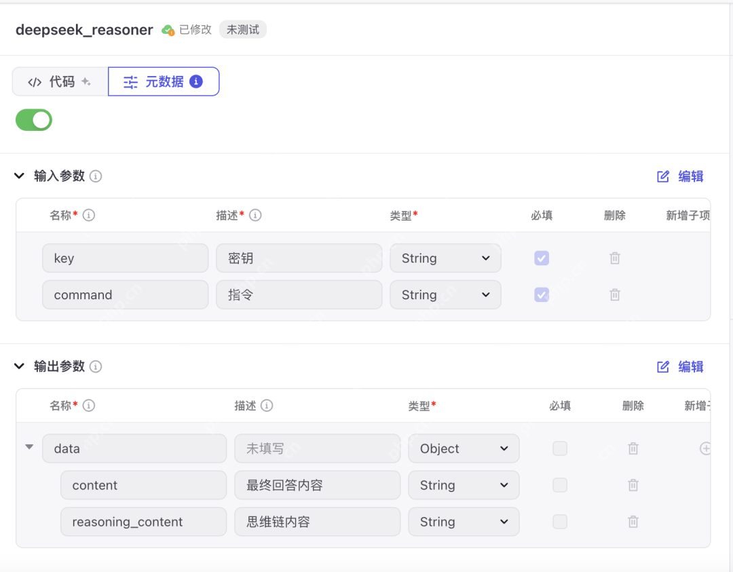Click the 未测试 status badge

pos(242,30)
